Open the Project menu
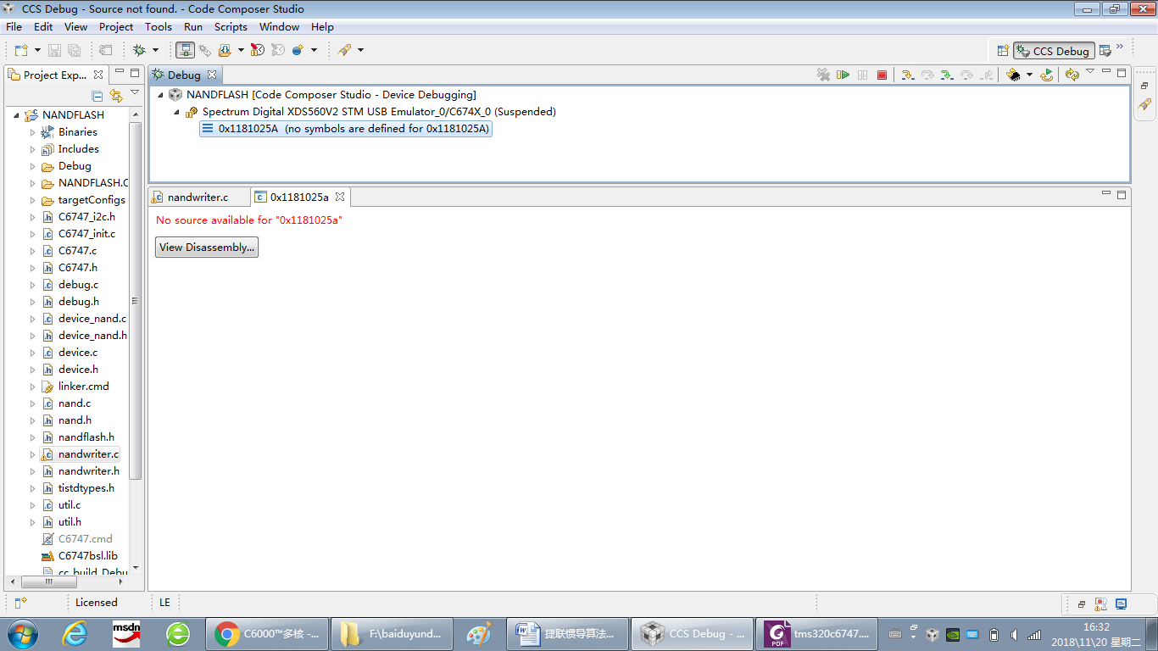 [x=116, y=27]
